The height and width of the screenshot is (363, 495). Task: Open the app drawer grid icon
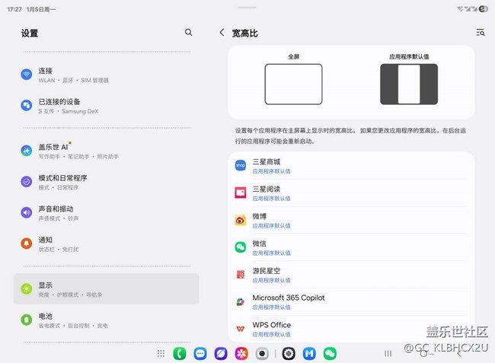click(161, 353)
